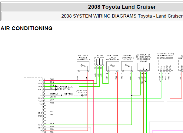
Task: Click the 'E3' ground label
Action: click(85, 95)
